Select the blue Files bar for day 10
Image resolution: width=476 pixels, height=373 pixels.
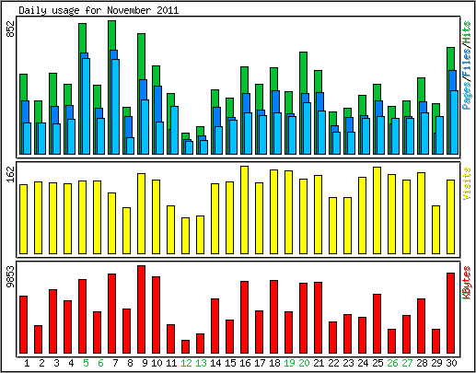point(158,104)
